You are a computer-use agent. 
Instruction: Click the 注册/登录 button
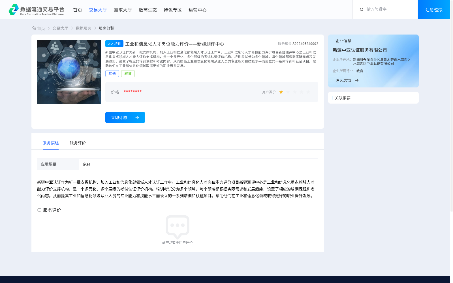[434, 10]
